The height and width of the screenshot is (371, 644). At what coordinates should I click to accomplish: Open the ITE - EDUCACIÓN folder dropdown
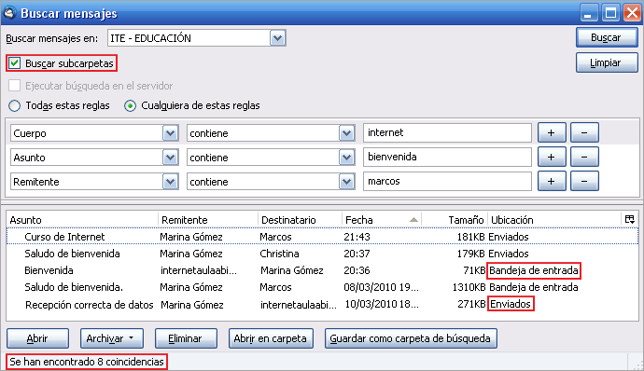click(277, 38)
